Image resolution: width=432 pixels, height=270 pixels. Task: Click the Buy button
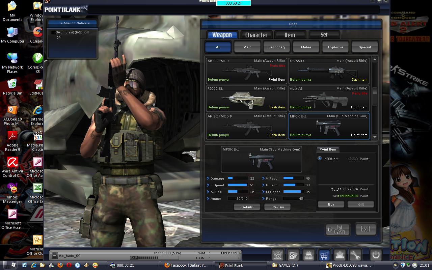point(331,205)
